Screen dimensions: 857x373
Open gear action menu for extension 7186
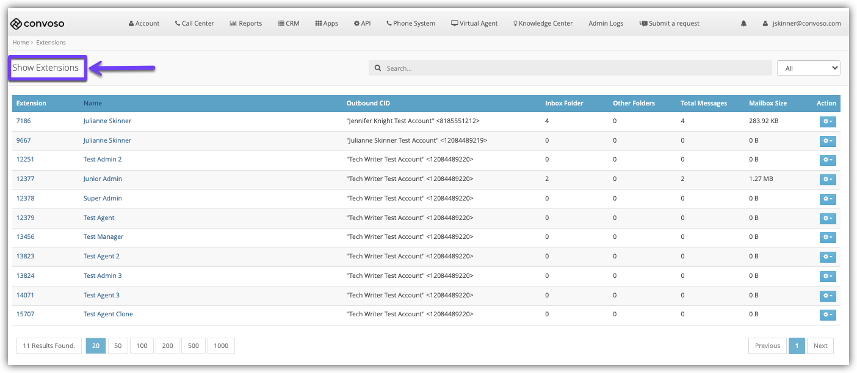[827, 122]
